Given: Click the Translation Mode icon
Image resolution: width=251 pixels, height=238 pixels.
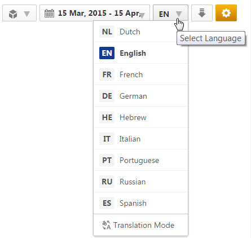Looking at the screenshot, I should pos(107,225).
